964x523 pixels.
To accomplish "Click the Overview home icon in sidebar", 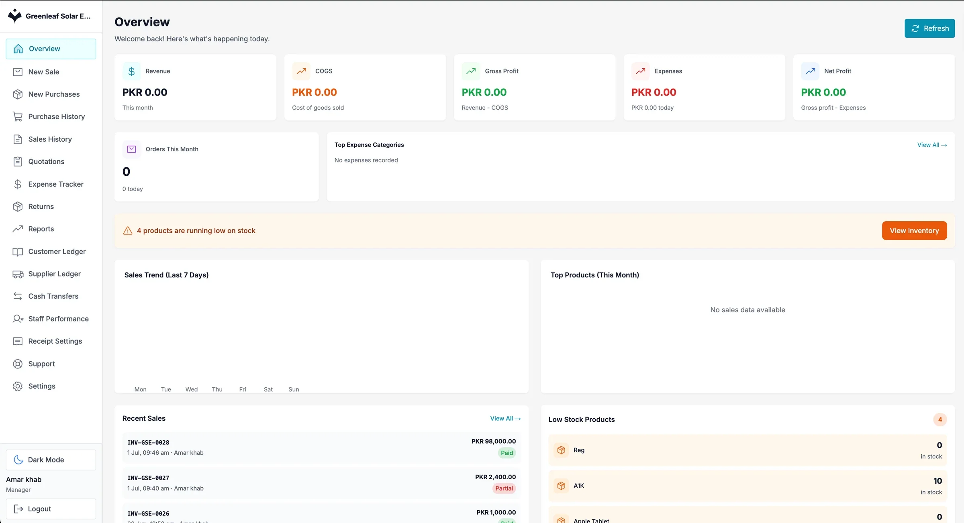I will coord(18,49).
